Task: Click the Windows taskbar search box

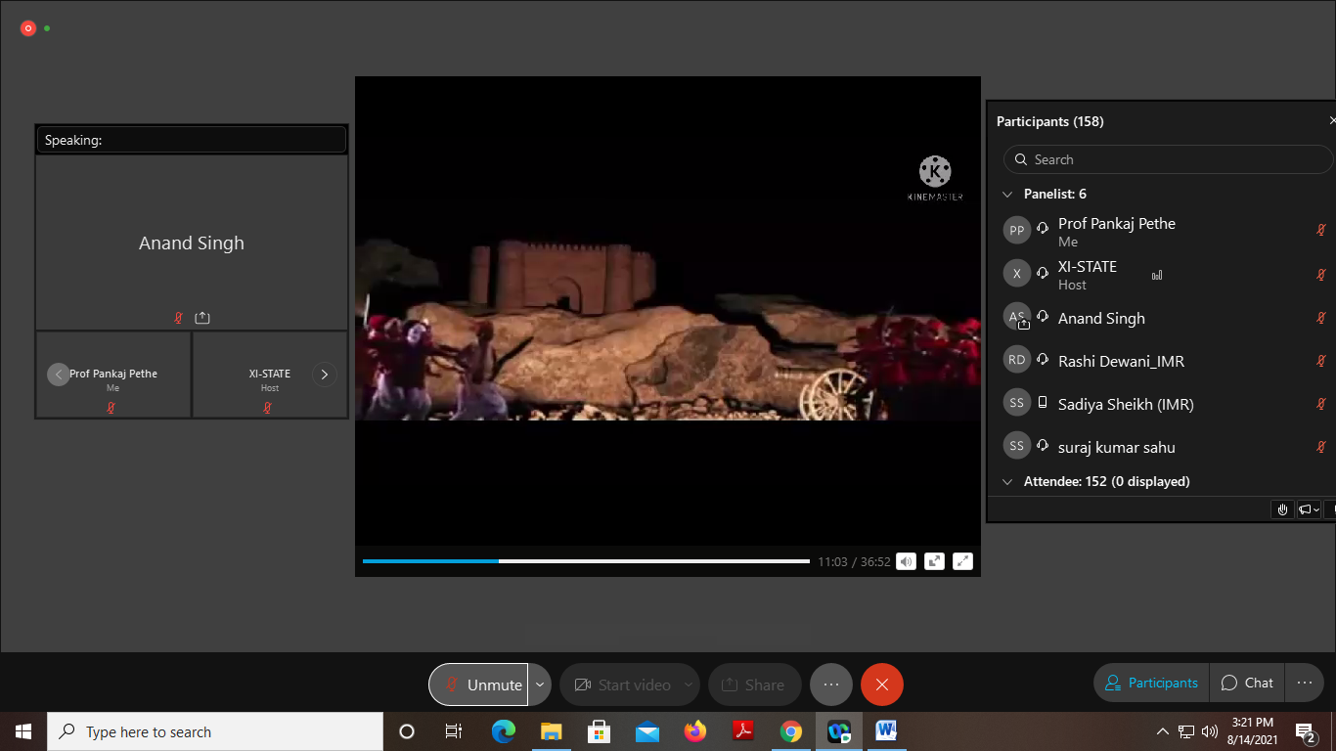Action: 215,731
